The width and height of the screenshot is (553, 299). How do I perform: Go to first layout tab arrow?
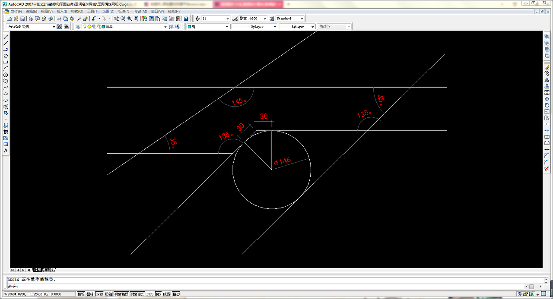(x=13, y=270)
